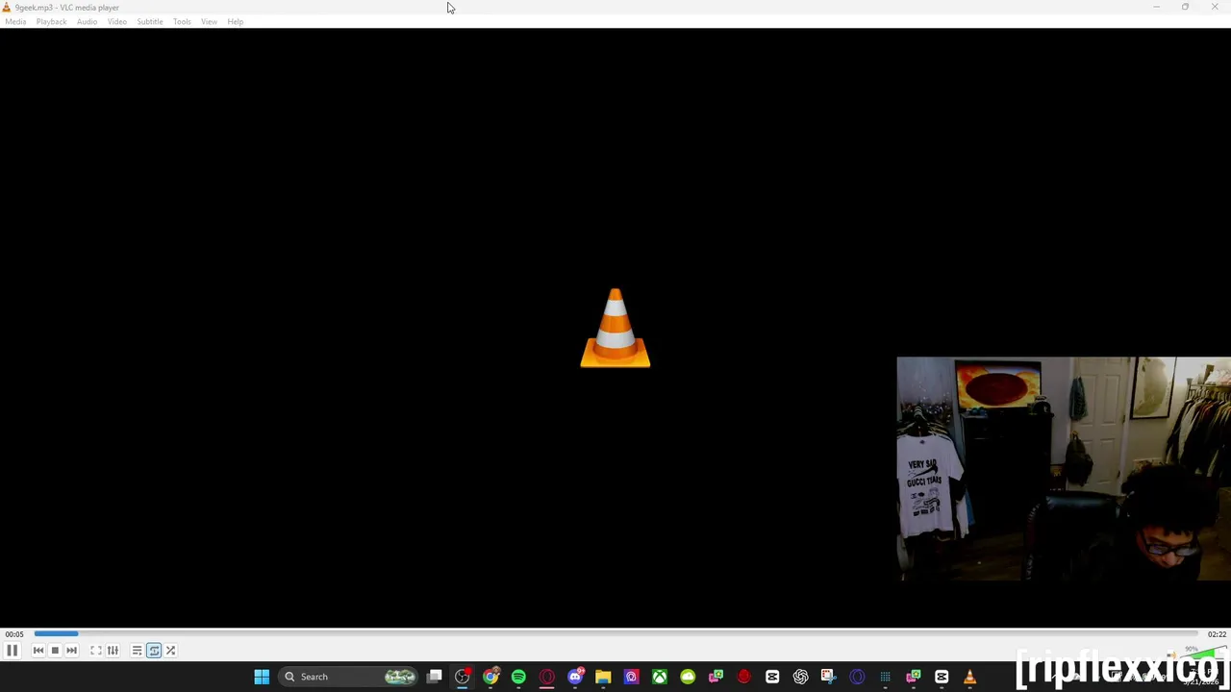The width and height of the screenshot is (1231, 692).
Task: Open Opera GX browser from the taskbar
Action: point(547,677)
